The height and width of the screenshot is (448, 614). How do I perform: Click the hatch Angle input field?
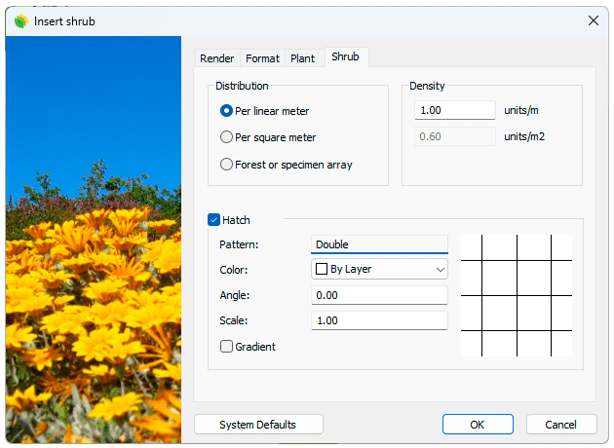(379, 295)
